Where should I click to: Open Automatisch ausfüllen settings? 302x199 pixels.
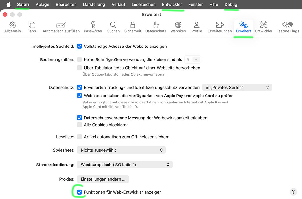(x=61, y=27)
